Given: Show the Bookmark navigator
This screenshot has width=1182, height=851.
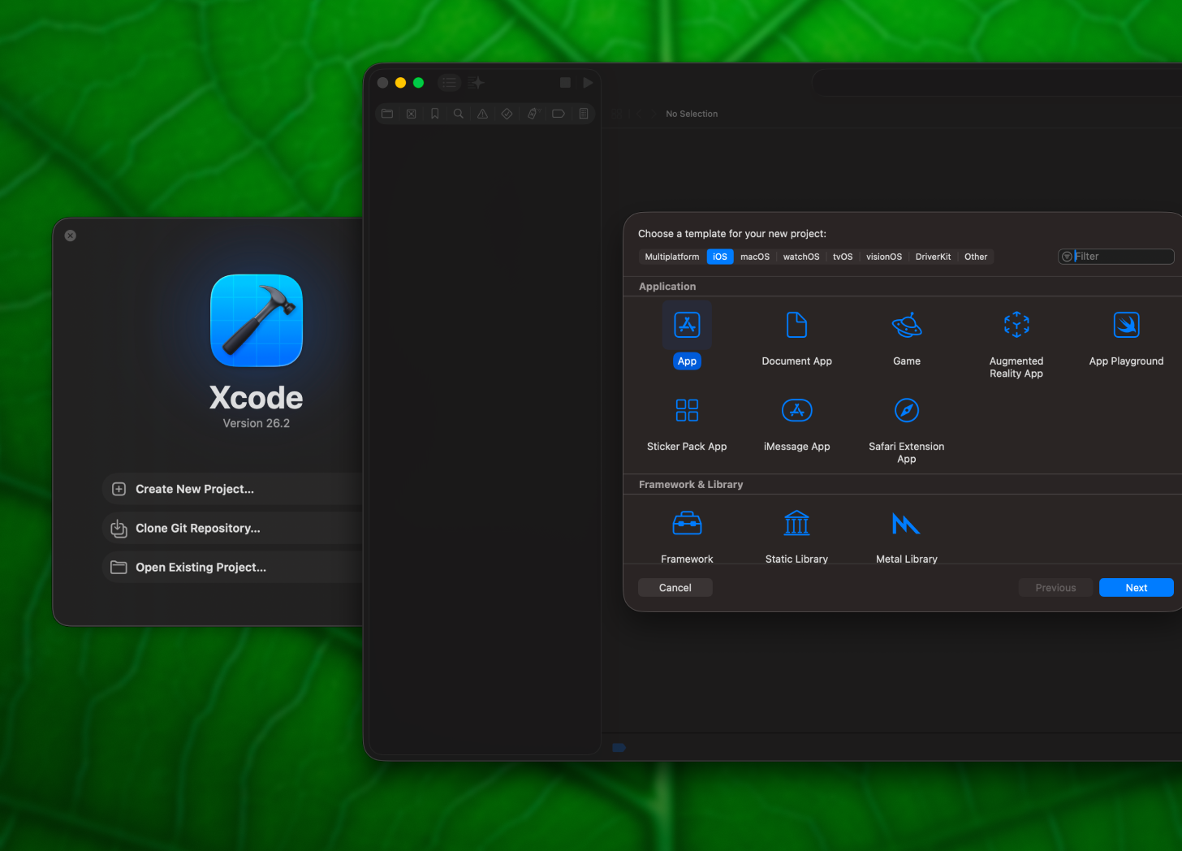Looking at the screenshot, I should tap(435, 114).
